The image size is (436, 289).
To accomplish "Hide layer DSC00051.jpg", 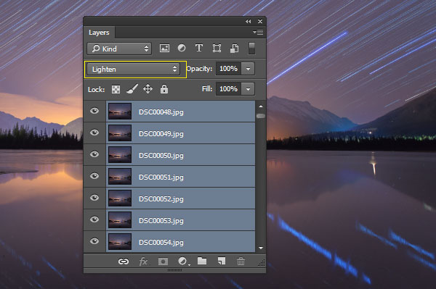I will (94, 176).
